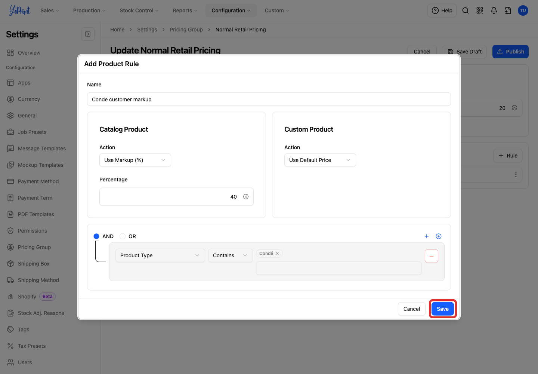
Task: Click the YoPrint logo
Action: (x=19, y=10)
